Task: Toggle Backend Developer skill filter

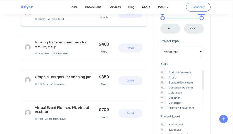Action: tap(163, 82)
